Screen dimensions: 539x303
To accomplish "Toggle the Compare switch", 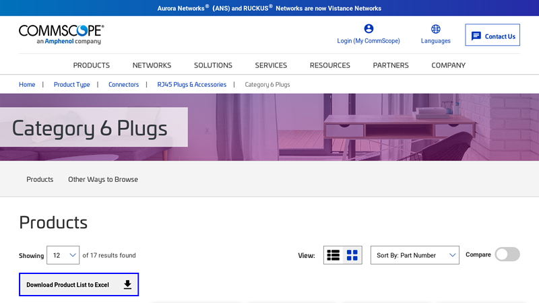I will (x=507, y=255).
